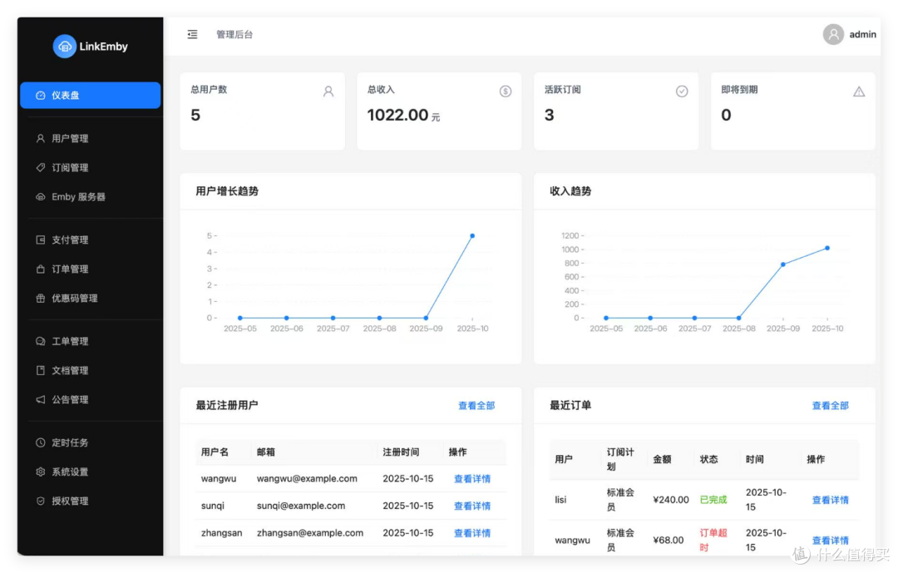Image resolution: width=898 pixels, height=573 pixels.
Task: Open the admin user dropdown
Action: 850,34
